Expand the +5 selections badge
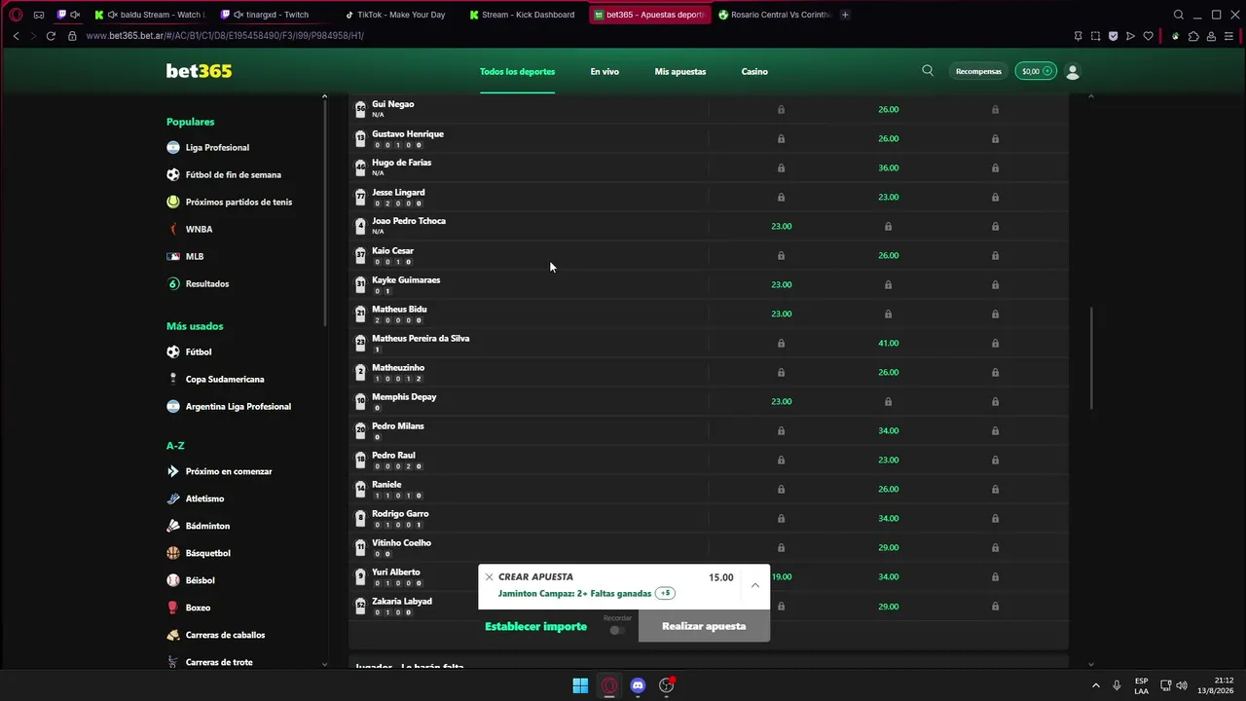Image resolution: width=1246 pixels, height=701 pixels. click(x=666, y=593)
